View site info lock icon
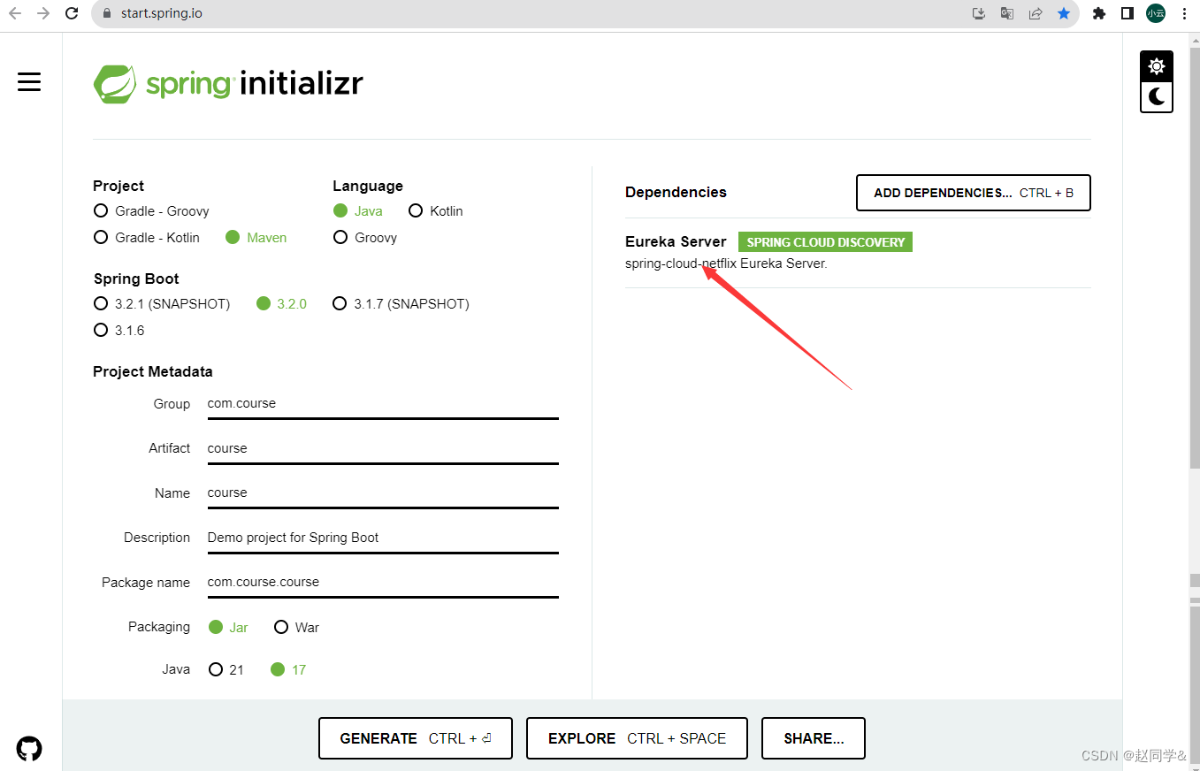1200x771 pixels. click(x=107, y=13)
